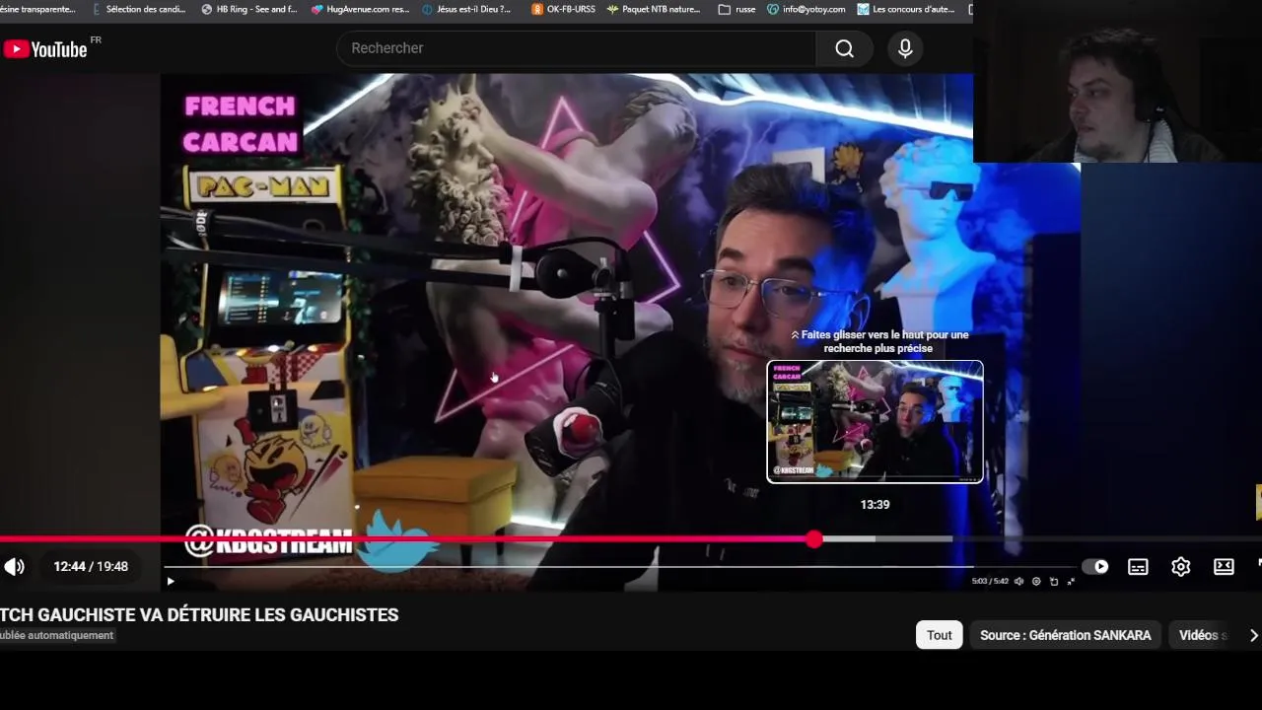Screen dimensions: 1262x710
Task: Start voice search with microphone icon
Action: pos(905,48)
